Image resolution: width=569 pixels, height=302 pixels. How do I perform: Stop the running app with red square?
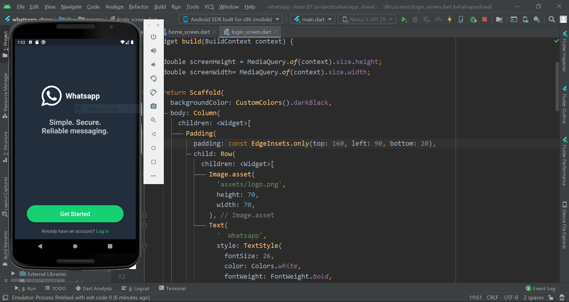485,19
